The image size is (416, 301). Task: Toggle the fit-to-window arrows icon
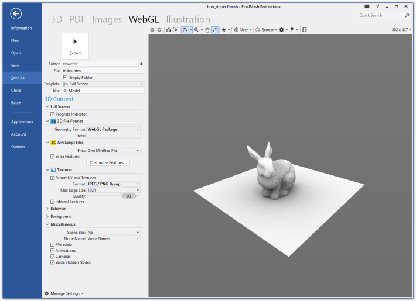214,30
